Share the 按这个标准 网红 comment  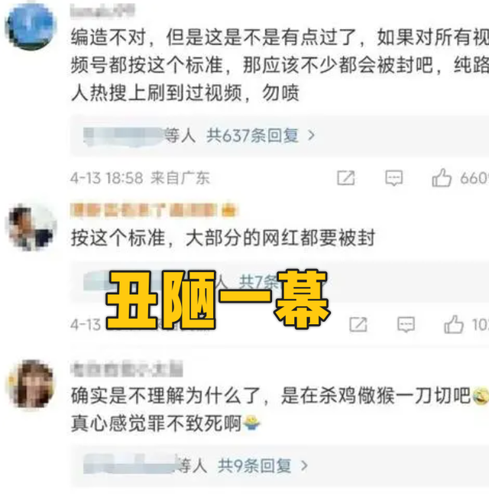click(358, 325)
